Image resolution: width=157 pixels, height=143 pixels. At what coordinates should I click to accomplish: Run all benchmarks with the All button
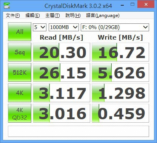click(x=20, y=32)
